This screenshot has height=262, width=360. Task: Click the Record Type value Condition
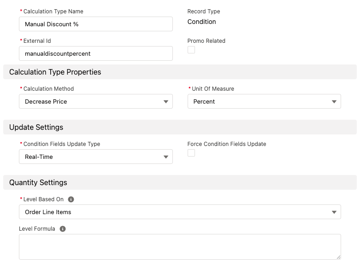click(x=201, y=22)
